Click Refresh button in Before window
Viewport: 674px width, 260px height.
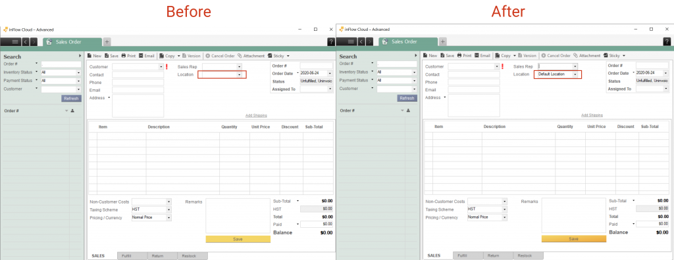click(71, 98)
